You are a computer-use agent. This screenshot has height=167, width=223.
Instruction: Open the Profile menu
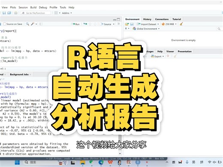(53, 7)
